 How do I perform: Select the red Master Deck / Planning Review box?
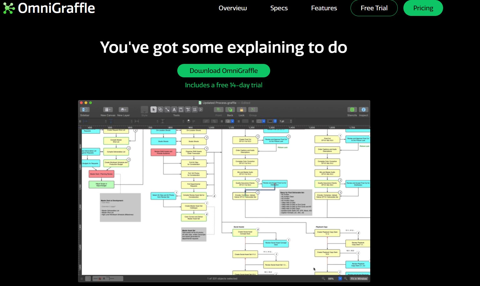101,174
